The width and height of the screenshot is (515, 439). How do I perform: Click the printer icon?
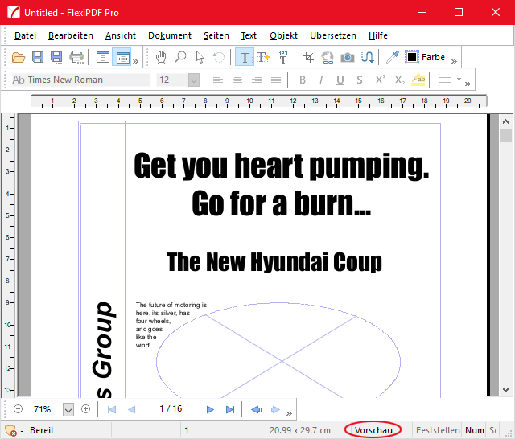[x=76, y=57]
